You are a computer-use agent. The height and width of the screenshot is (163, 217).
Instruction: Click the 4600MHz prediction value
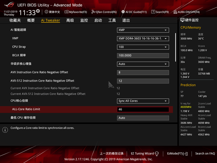(x=186, y=107)
